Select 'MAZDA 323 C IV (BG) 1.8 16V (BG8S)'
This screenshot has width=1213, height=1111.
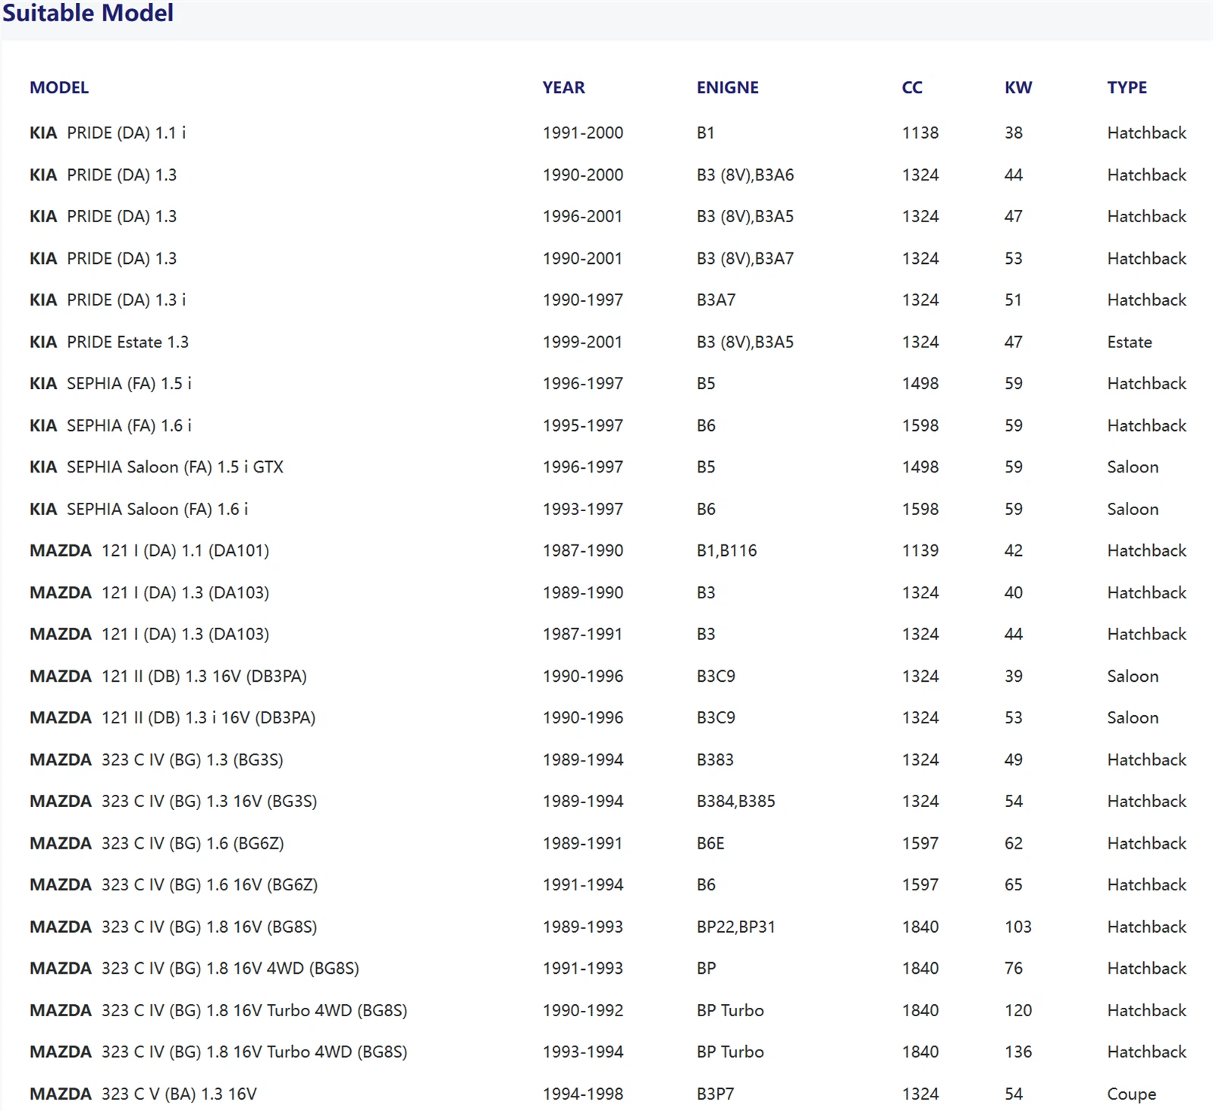pos(173,927)
